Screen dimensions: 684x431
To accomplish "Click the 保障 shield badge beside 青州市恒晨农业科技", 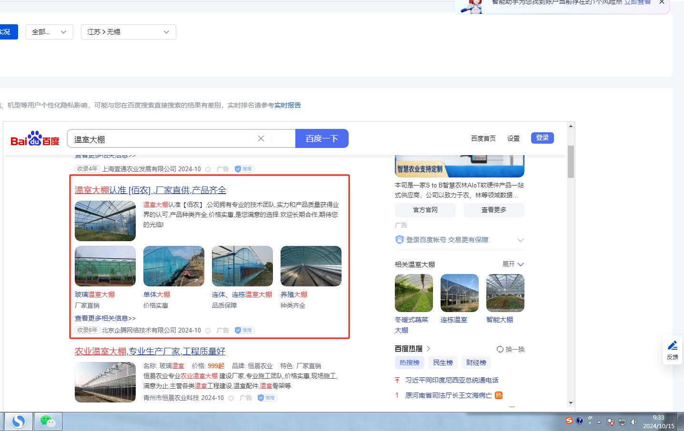I will point(268,398).
